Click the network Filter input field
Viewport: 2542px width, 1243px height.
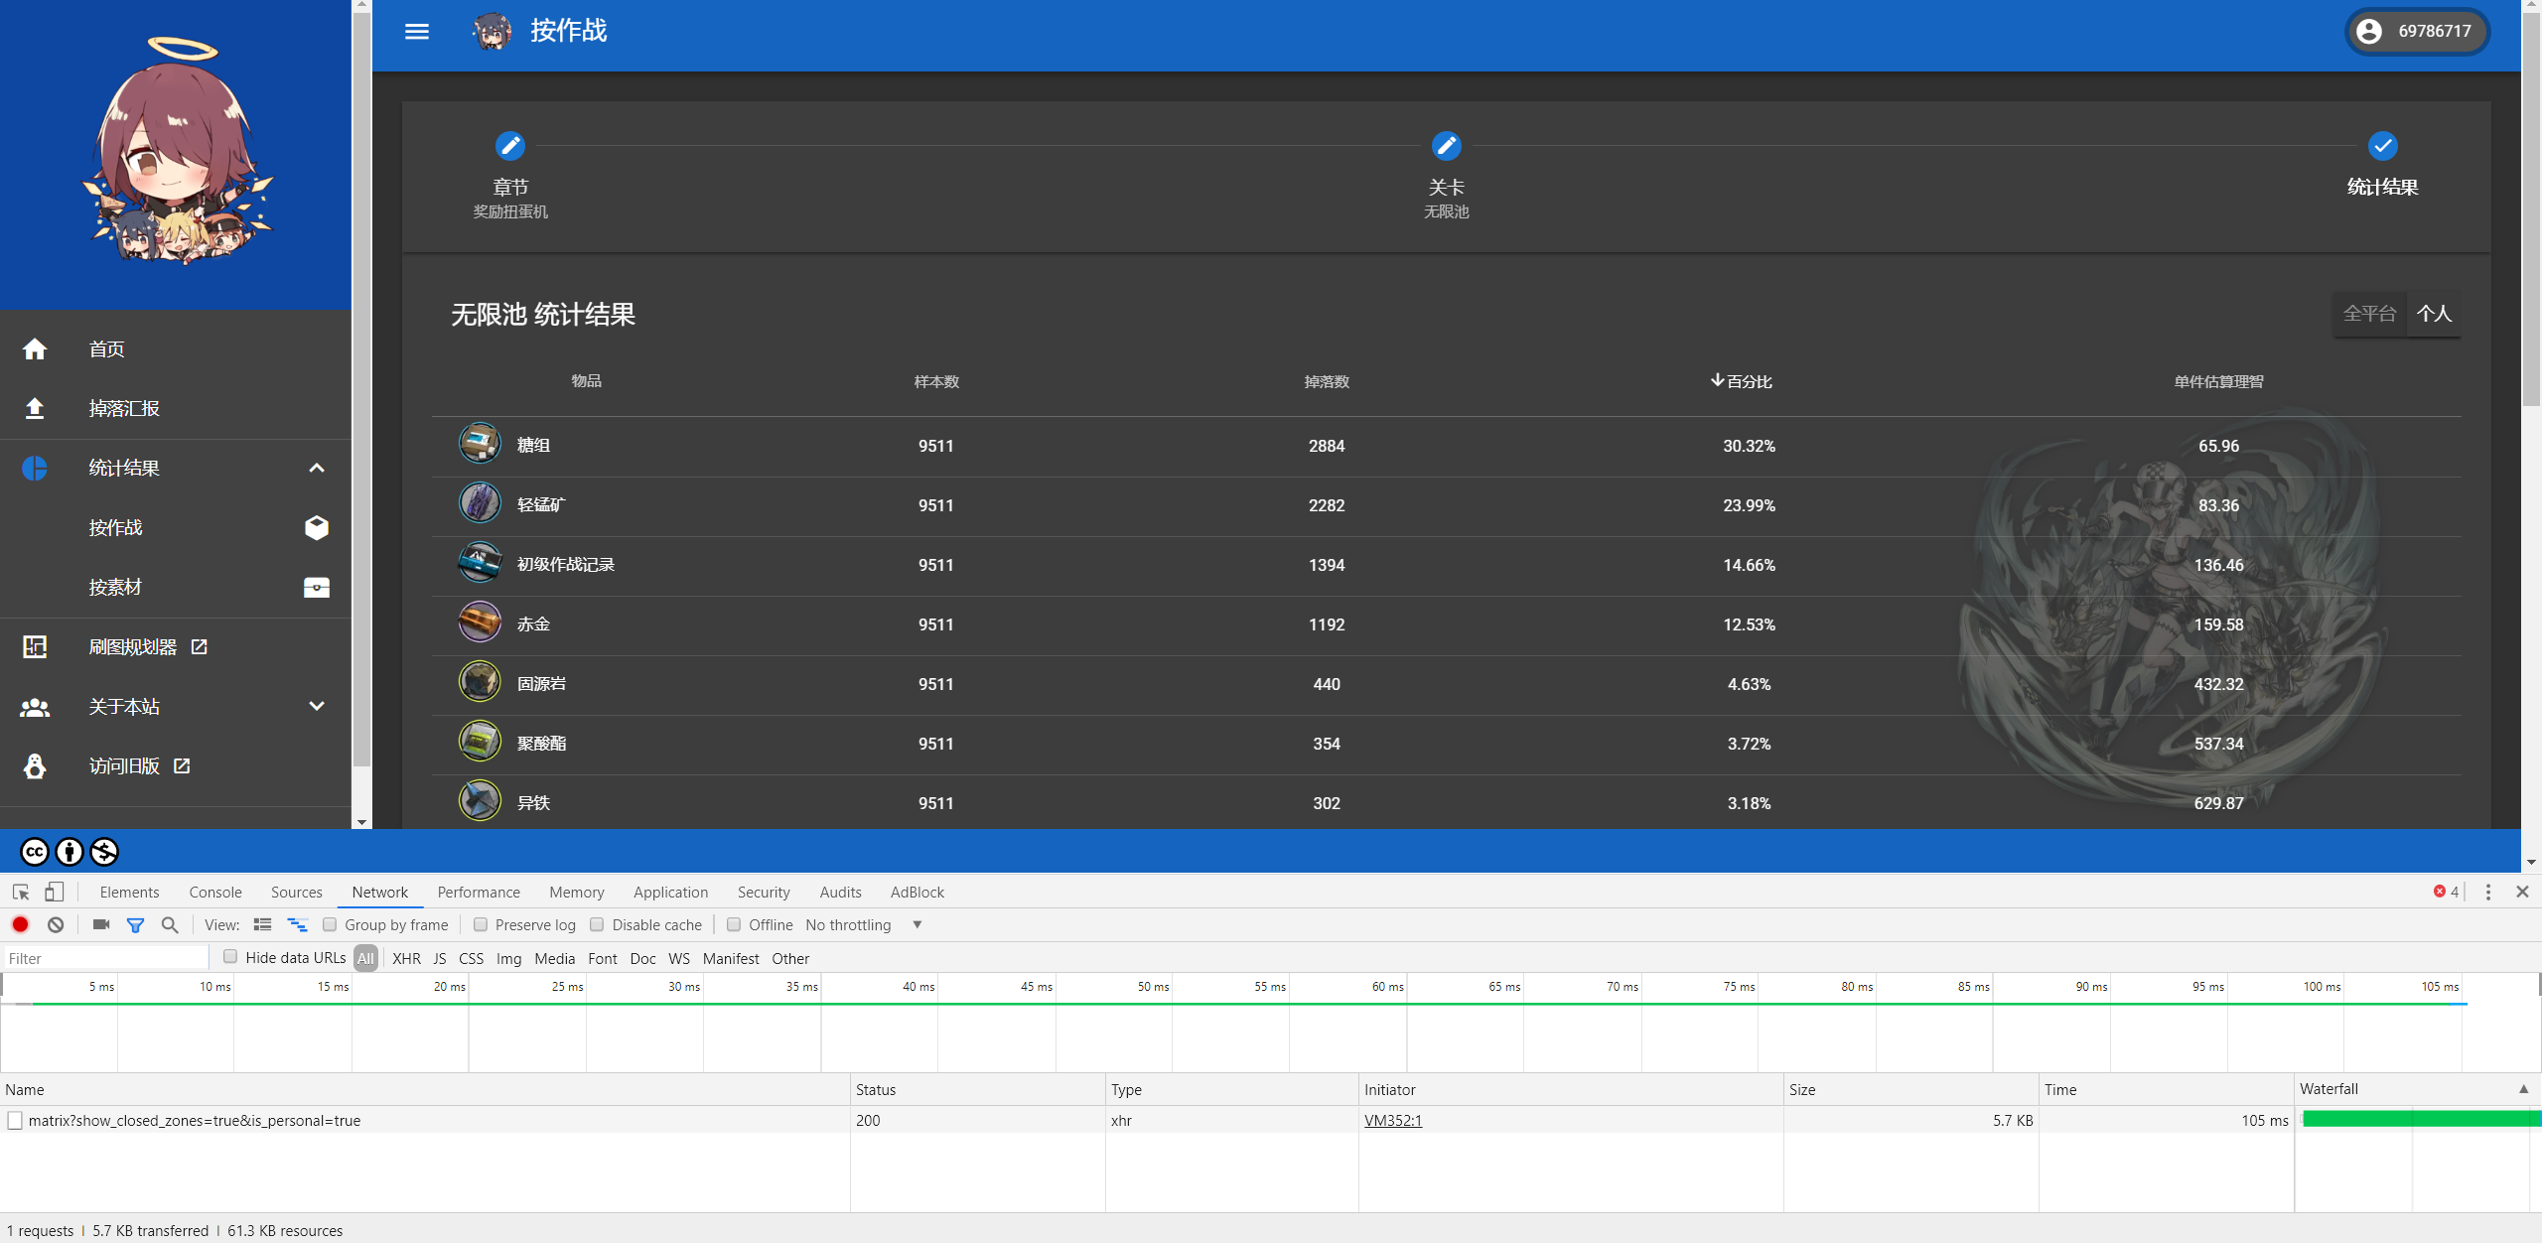pyautogui.click(x=104, y=957)
